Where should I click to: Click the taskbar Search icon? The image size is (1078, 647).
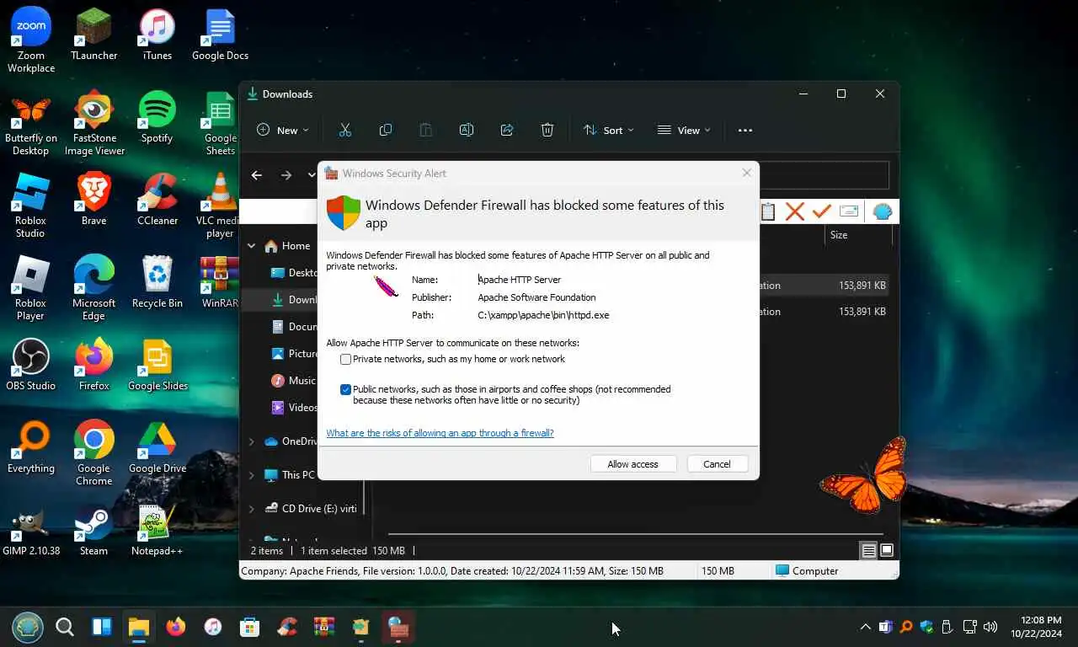64,627
